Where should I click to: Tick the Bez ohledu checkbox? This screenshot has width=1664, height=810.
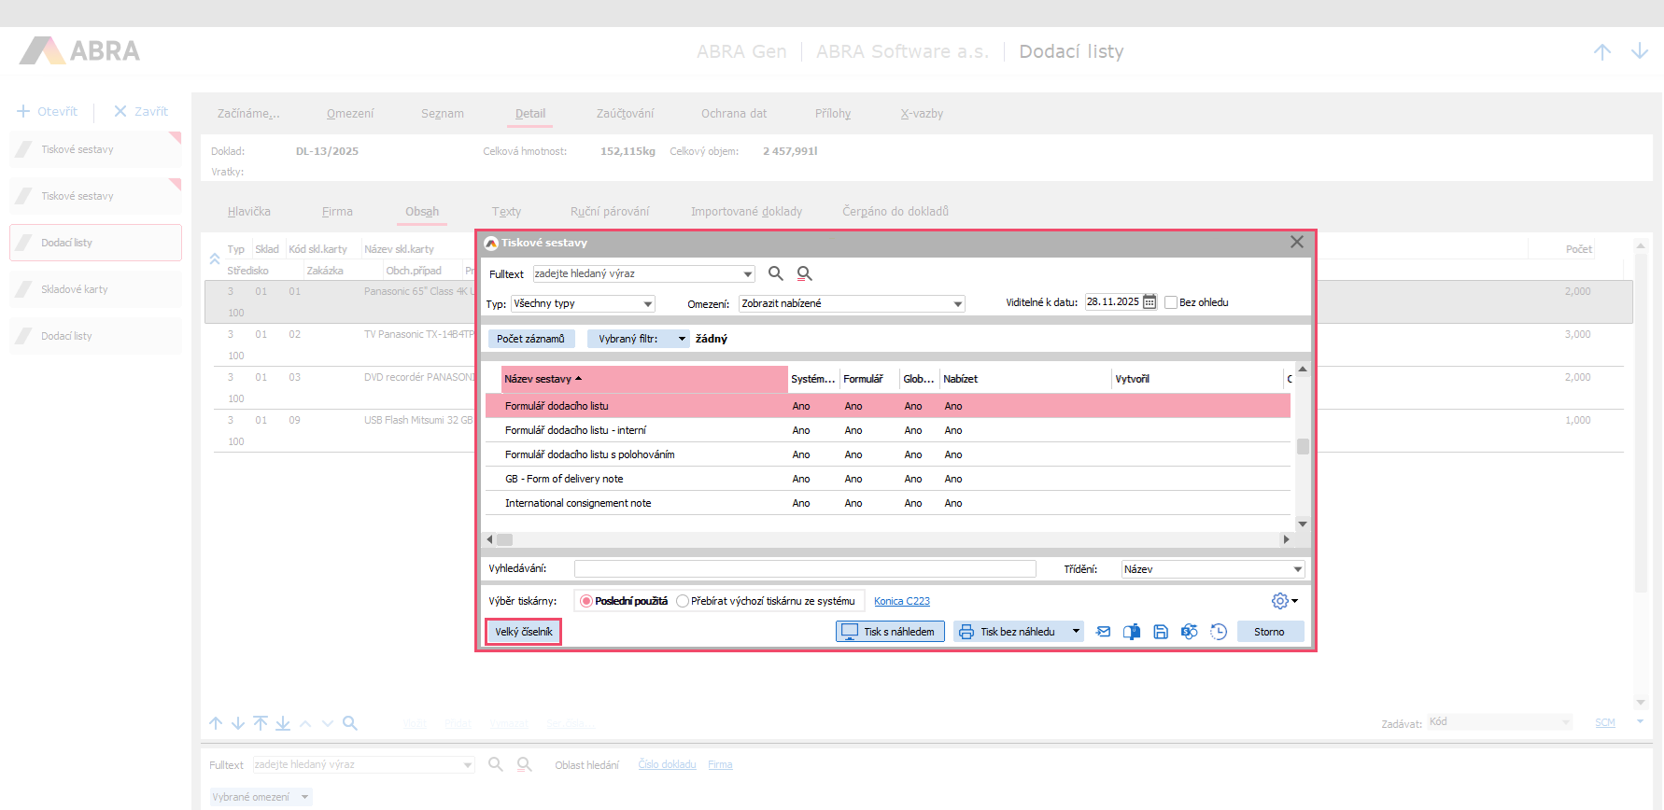click(x=1170, y=302)
